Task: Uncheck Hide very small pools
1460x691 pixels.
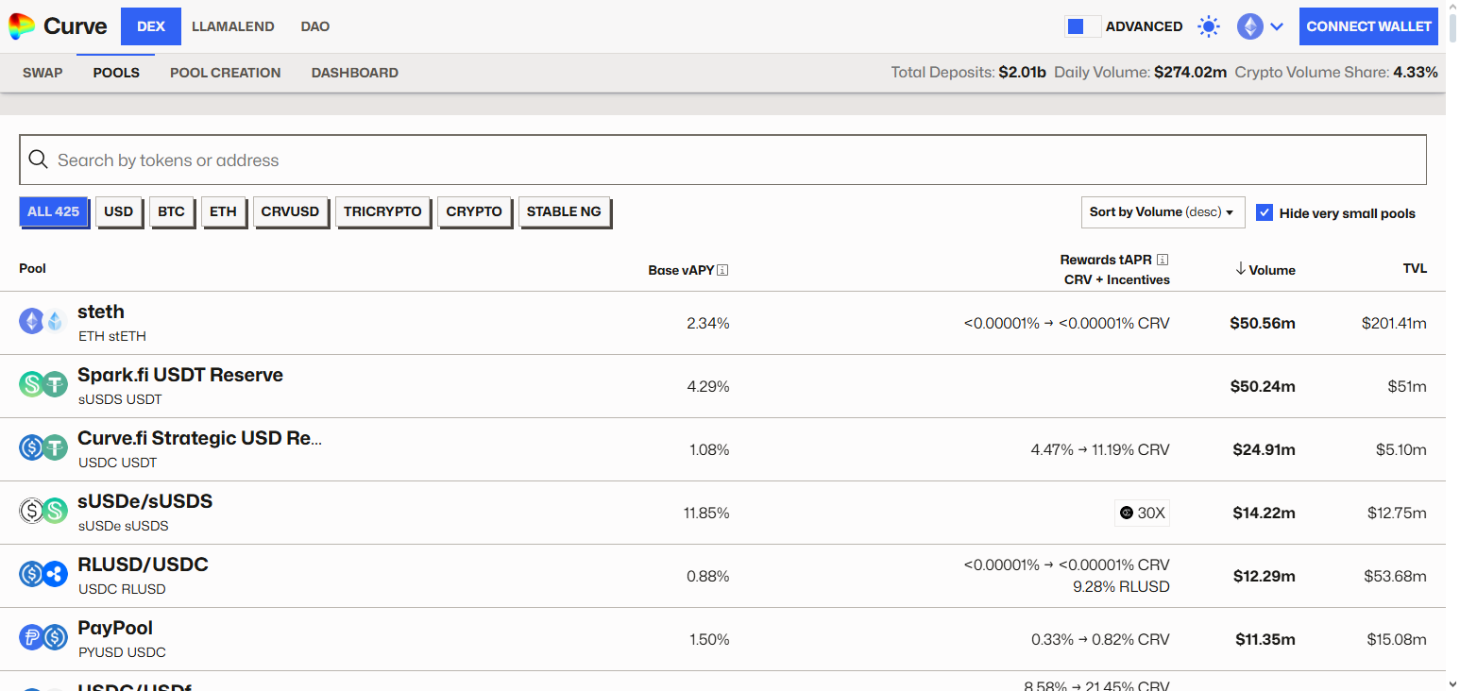Action: [1265, 212]
